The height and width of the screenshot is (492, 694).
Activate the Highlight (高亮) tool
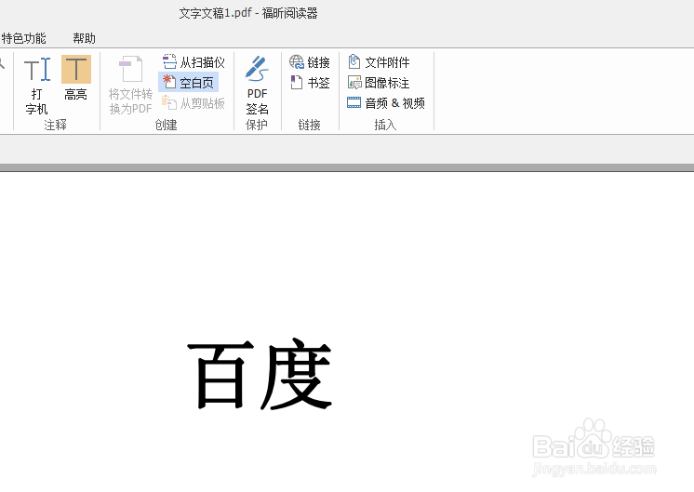pos(75,78)
